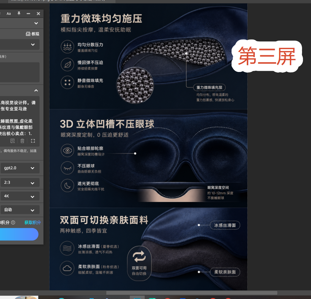Click the Aa text size icon

(9, 14)
